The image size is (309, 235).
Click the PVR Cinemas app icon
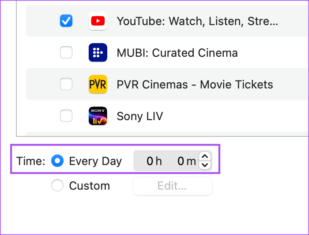98,84
